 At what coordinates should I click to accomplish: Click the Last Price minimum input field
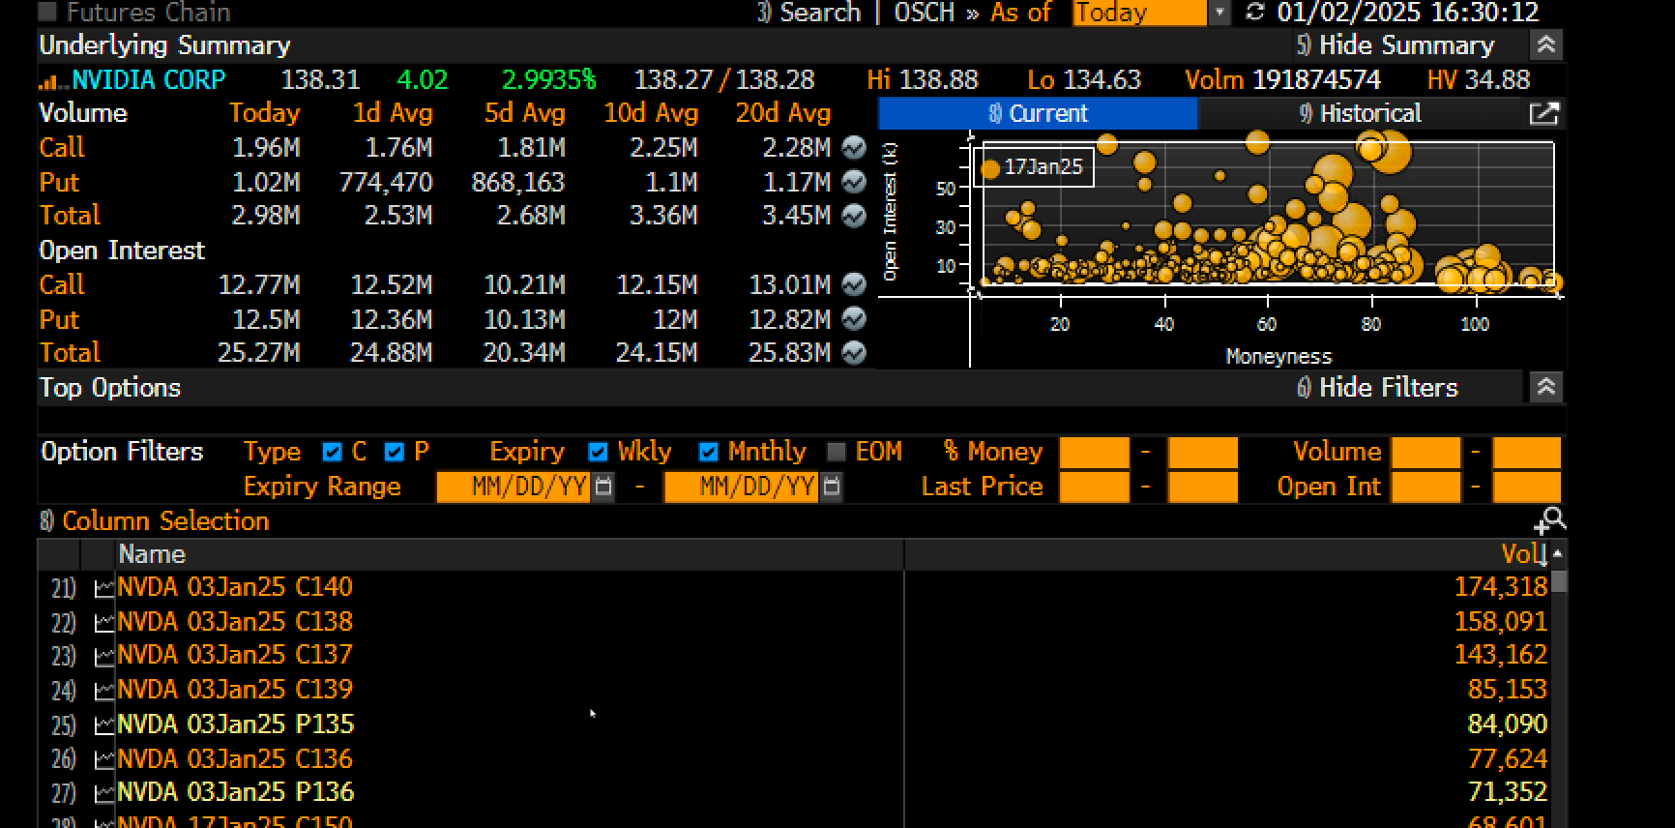(x=1094, y=487)
